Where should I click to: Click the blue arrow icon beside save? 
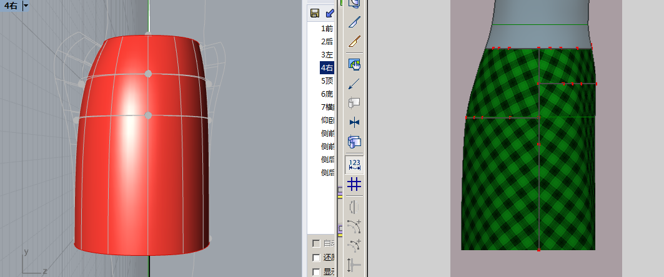pos(329,13)
